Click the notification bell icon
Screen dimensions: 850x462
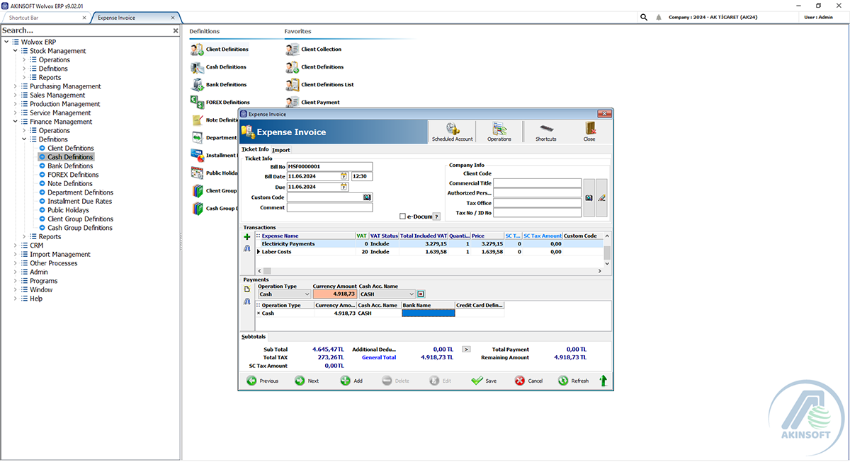pos(659,17)
